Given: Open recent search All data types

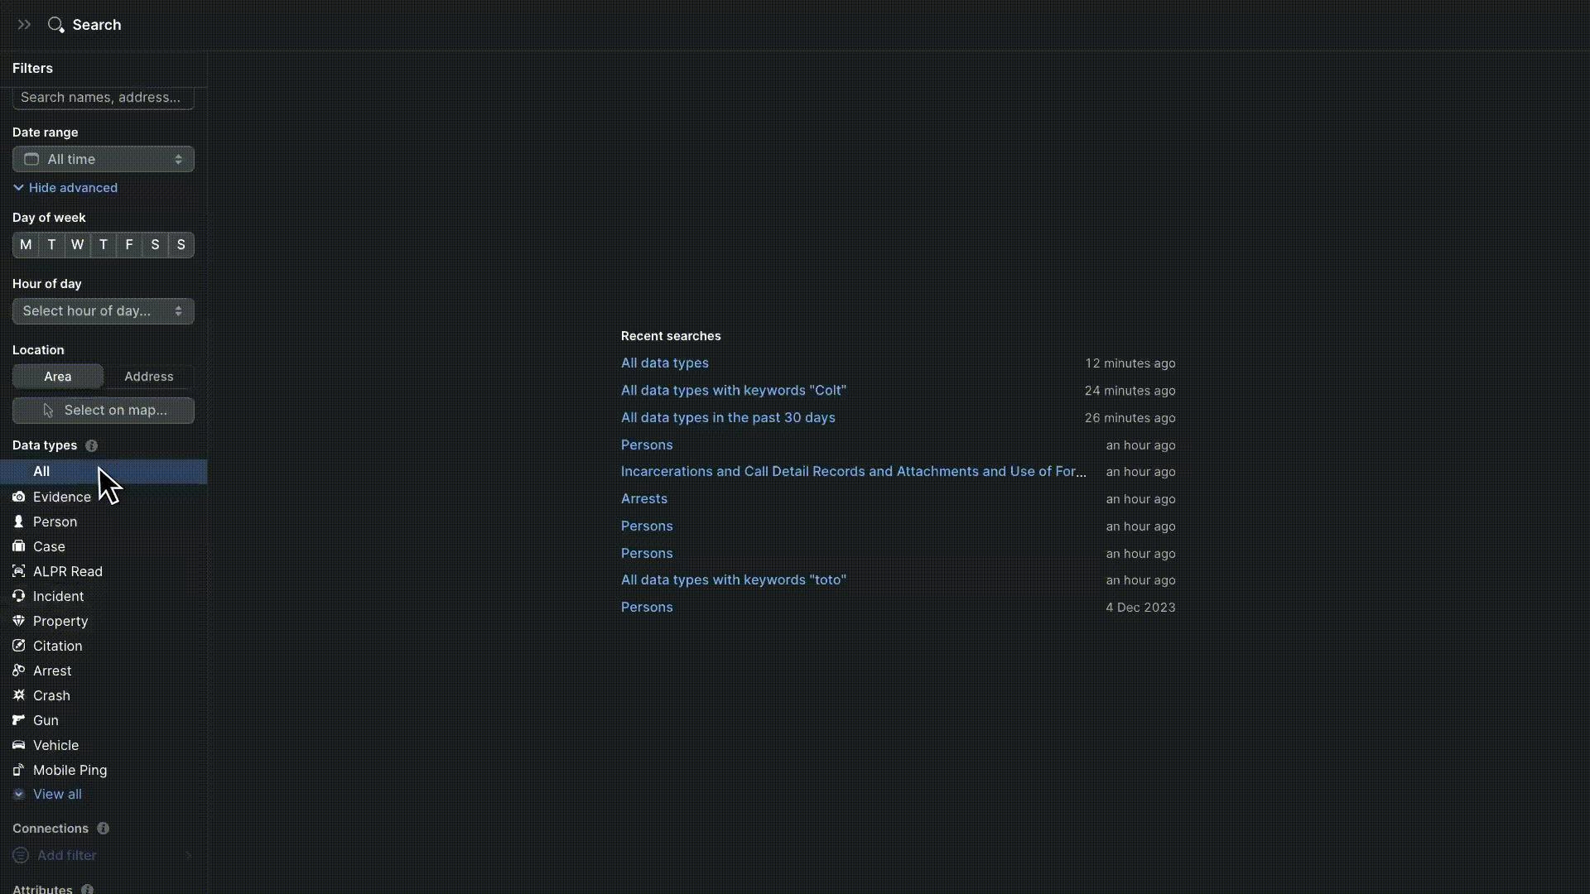Looking at the screenshot, I should pos(665,363).
